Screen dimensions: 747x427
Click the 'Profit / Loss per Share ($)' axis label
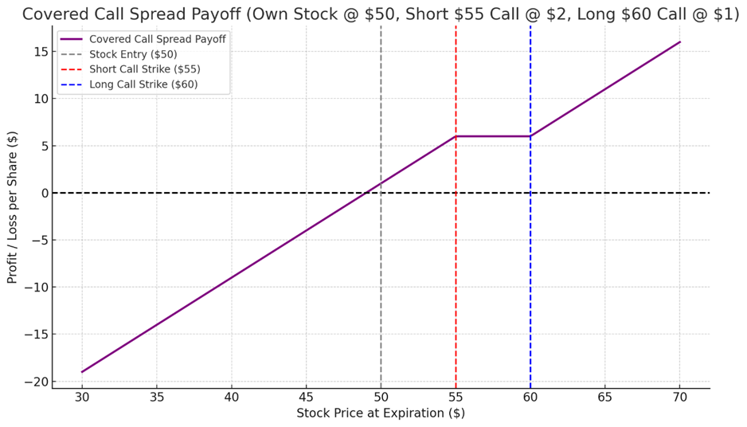click(12, 206)
